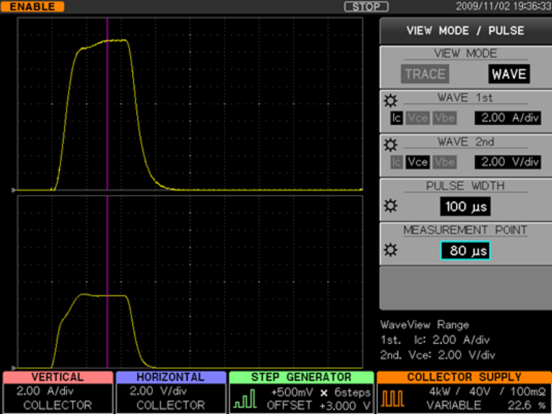Click COLLECTOR text under the HORIZONTAL panel
Image resolution: width=552 pixels, height=414 pixels.
(x=170, y=406)
